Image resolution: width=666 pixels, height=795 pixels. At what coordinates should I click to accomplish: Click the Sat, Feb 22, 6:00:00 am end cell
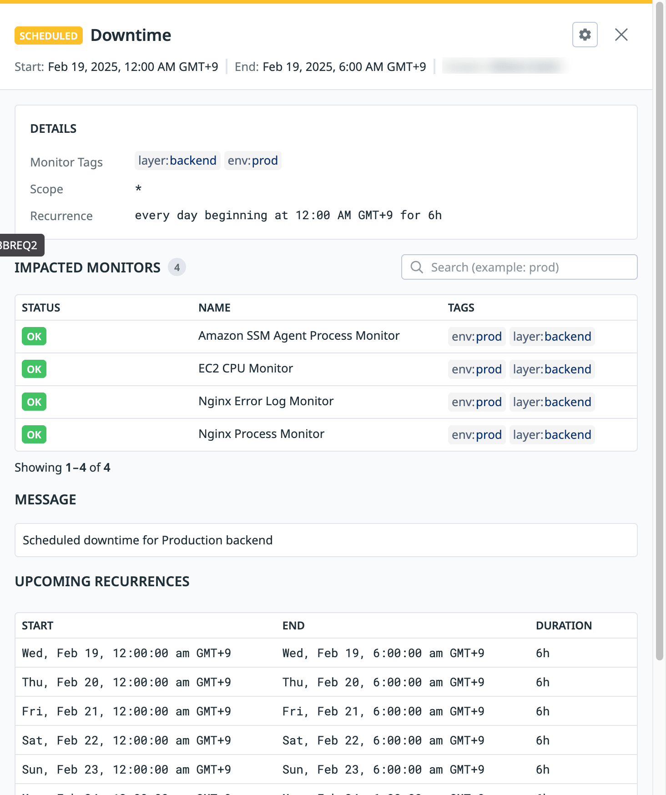point(383,740)
